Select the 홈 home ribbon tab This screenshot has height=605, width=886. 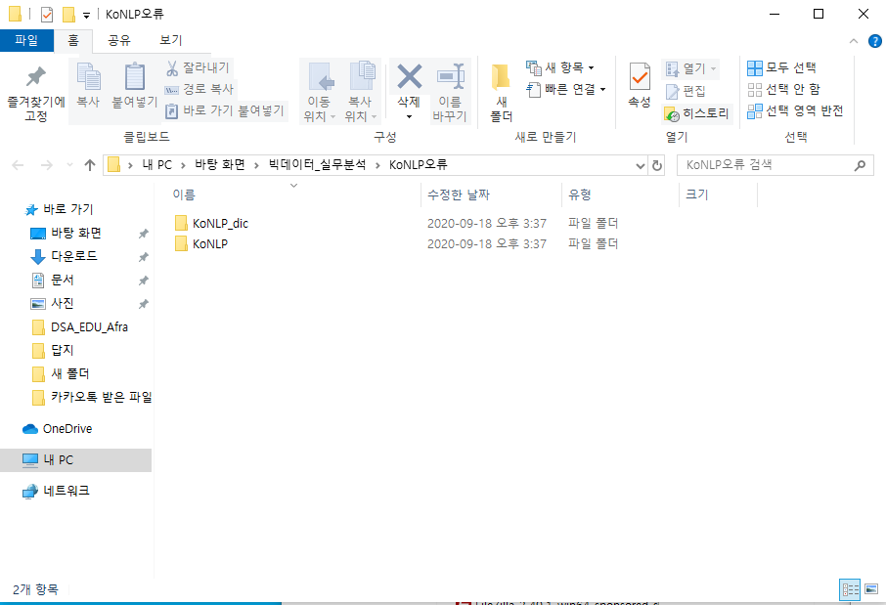[x=73, y=40]
